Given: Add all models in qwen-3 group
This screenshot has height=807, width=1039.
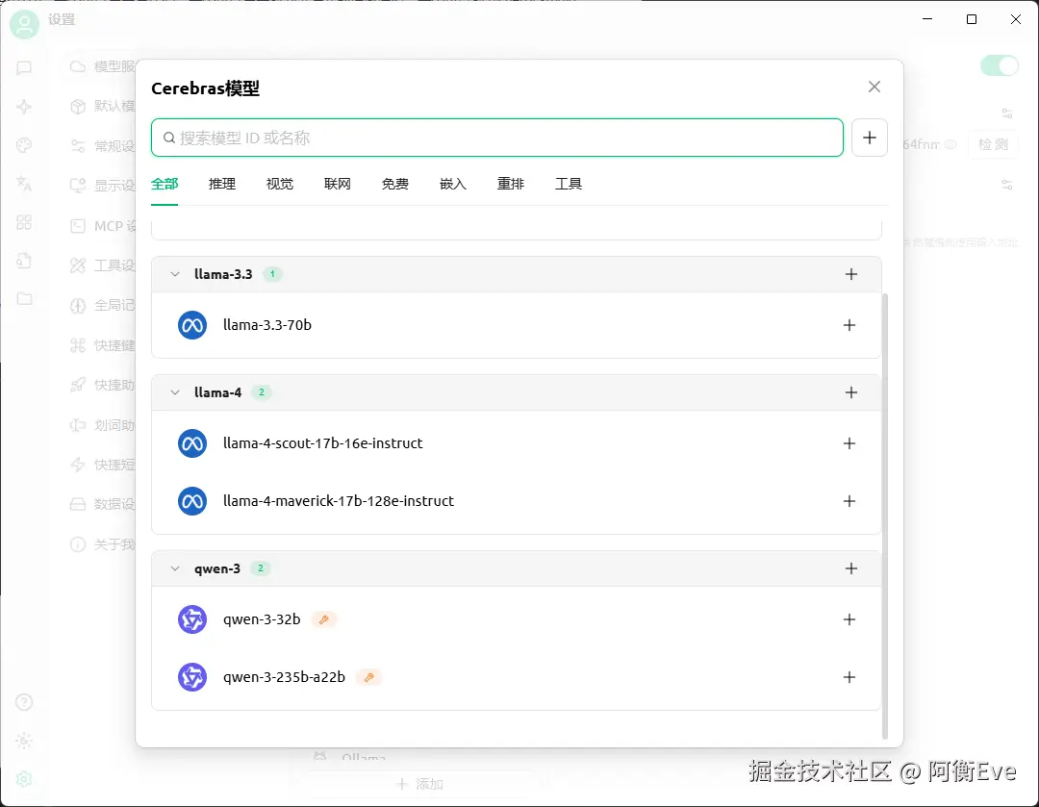Looking at the screenshot, I should 851,568.
